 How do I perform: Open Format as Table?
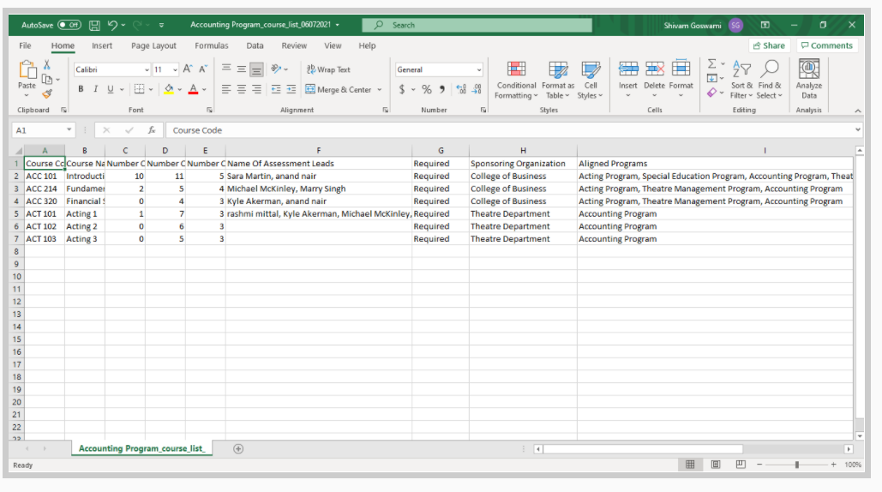click(558, 80)
